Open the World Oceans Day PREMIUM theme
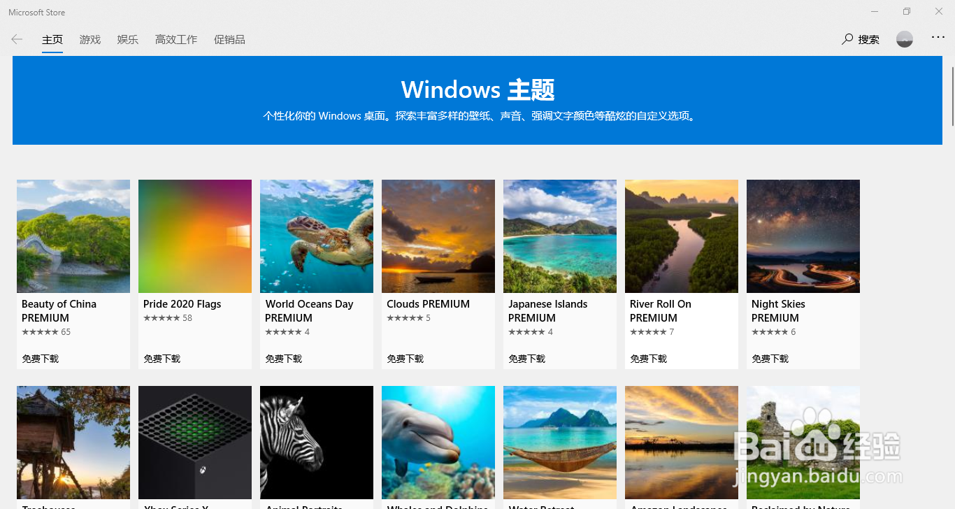This screenshot has width=955, height=509. point(316,236)
